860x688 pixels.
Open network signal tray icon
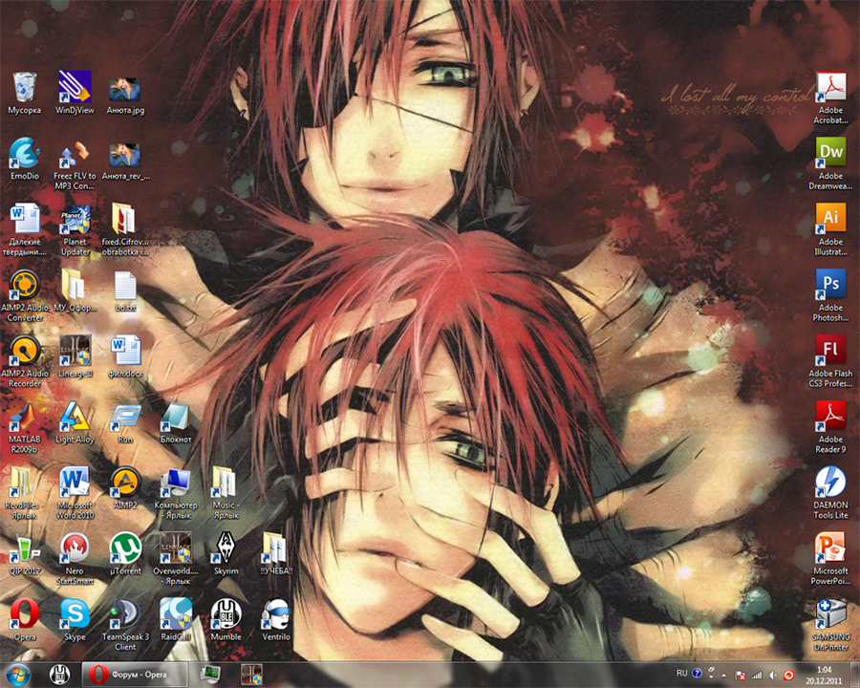[x=757, y=675]
